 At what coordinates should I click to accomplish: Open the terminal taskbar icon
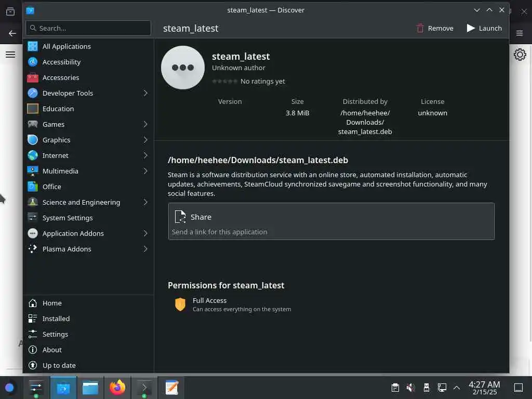coord(144,388)
